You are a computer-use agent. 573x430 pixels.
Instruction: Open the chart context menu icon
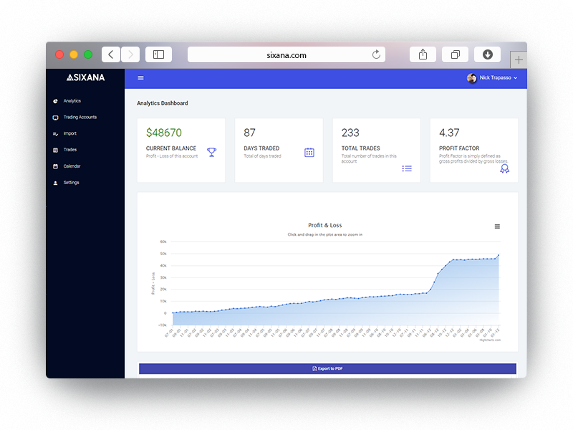click(497, 226)
